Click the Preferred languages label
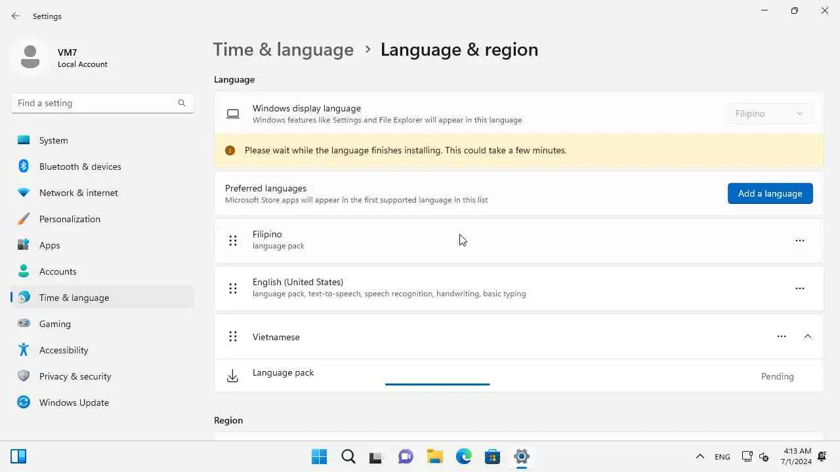Viewport: 840px width, 472px height. (x=266, y=188)
